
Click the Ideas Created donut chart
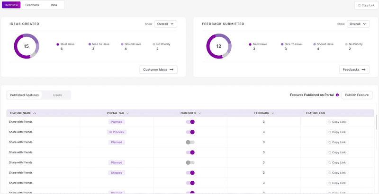coord(27,46)
